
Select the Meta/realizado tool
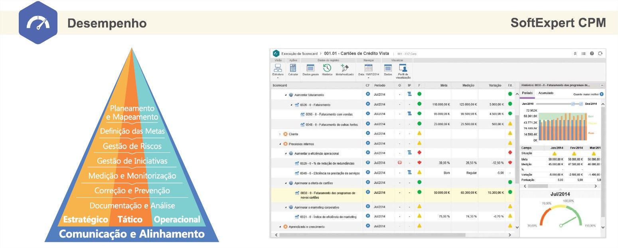345,70
